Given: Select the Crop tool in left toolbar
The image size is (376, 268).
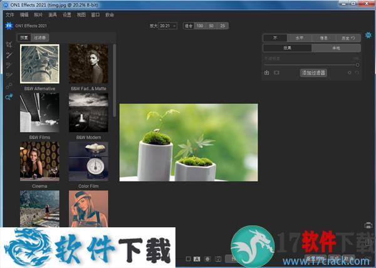Looking at the screenshot, I should [x=9, y=45].
